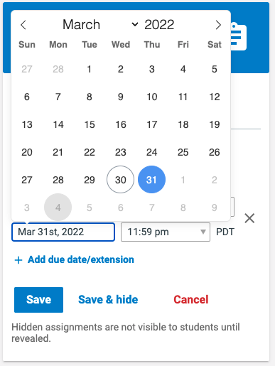
Task: Click the clipboard assignment icon
Action: [239, 36]
